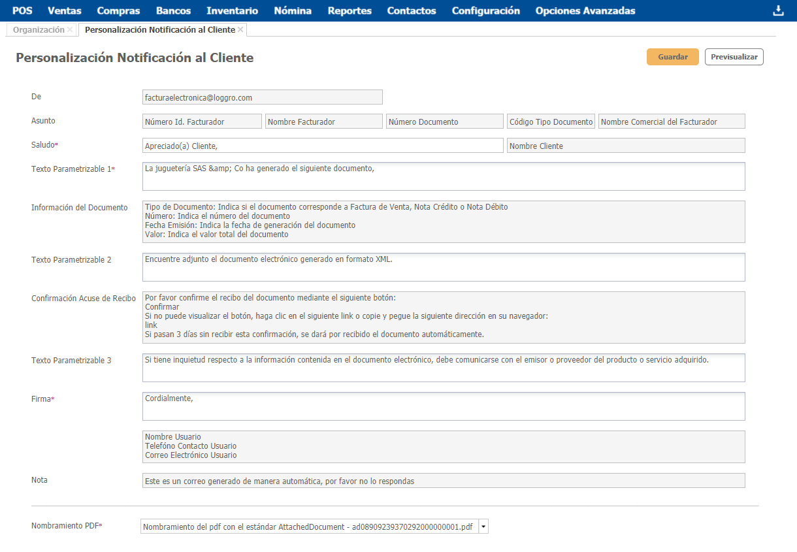Close the Organización tab
This screenshot has width=797, height=552.
click(x=70, y=30)
